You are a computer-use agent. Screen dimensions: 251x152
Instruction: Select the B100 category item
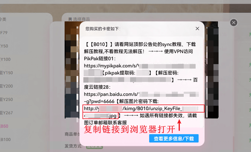(x=5, y=140)
